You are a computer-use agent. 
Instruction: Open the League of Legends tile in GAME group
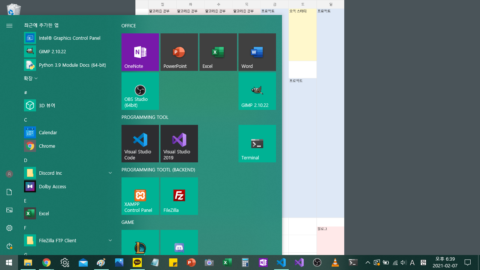(x=140, y=243)
